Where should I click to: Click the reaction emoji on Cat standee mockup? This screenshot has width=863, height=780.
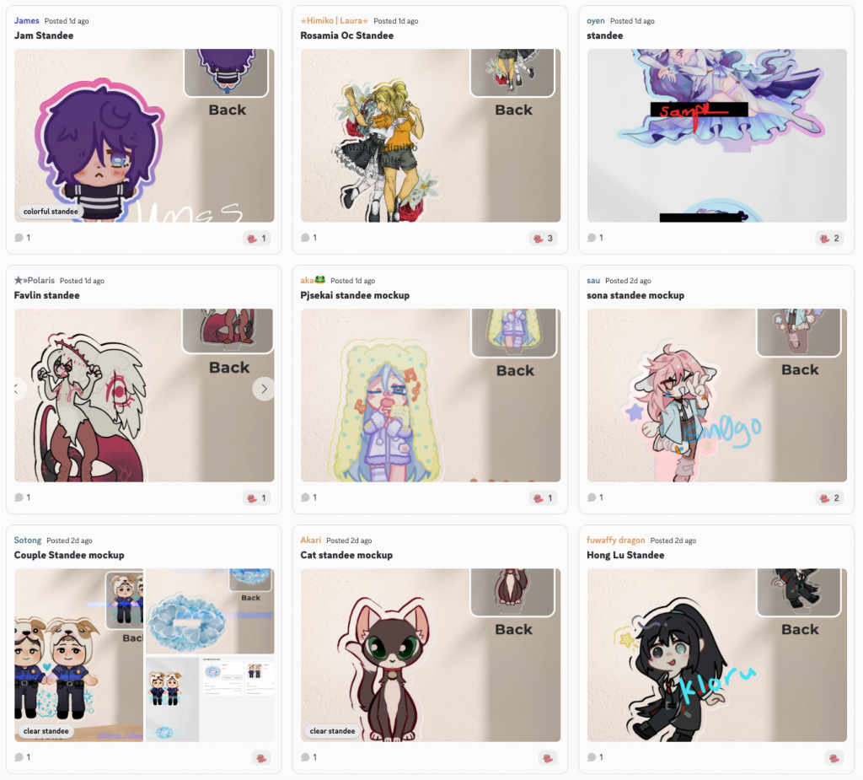pos(548,759)
